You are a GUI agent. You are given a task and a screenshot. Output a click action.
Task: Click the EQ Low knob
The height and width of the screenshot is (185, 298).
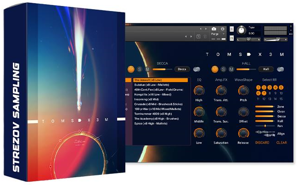[x=199, y=133]
